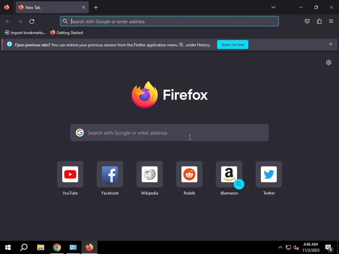
Task: Open the Getting Started bookmark
Action: [66, 33]
